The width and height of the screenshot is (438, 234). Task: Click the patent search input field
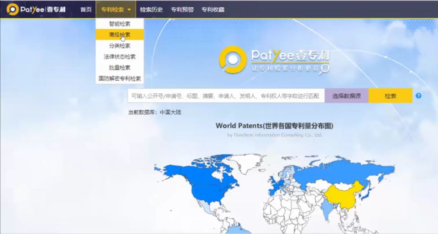point(226,96)
